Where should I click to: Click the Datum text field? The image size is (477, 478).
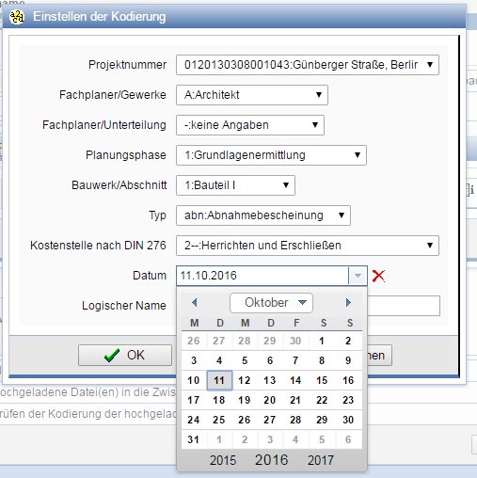click(262, 276)
